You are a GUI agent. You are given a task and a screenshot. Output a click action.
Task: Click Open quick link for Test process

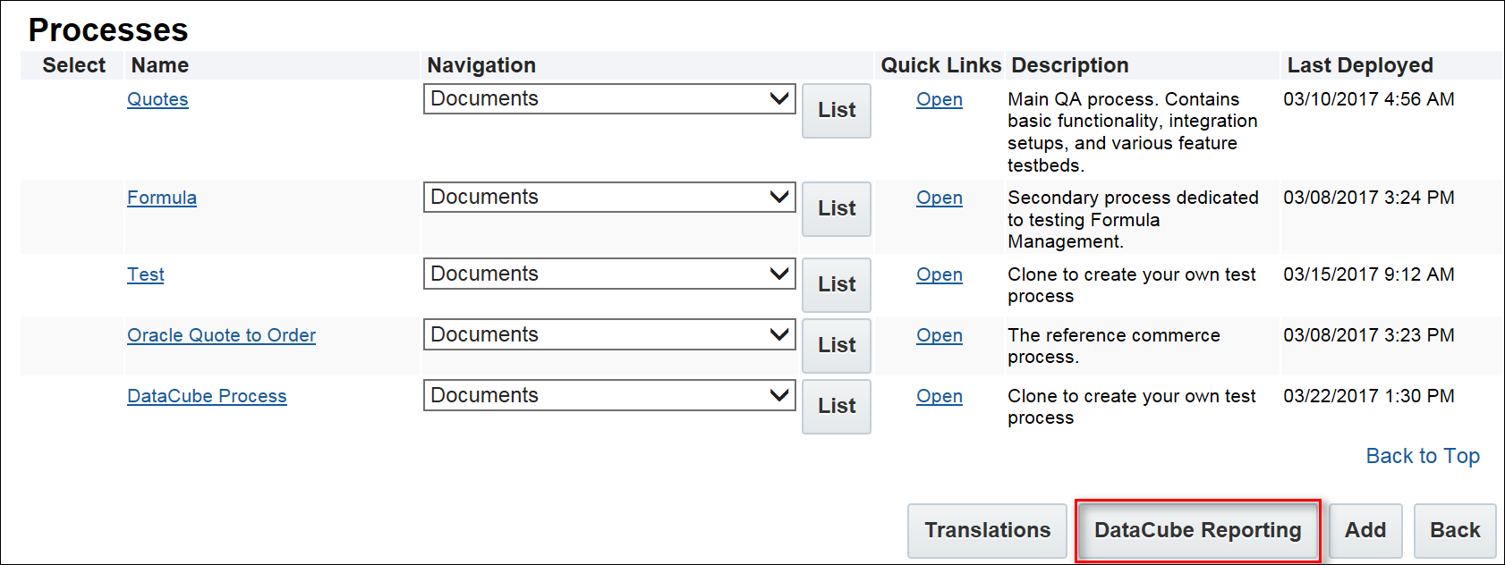[x=940, y=274]
